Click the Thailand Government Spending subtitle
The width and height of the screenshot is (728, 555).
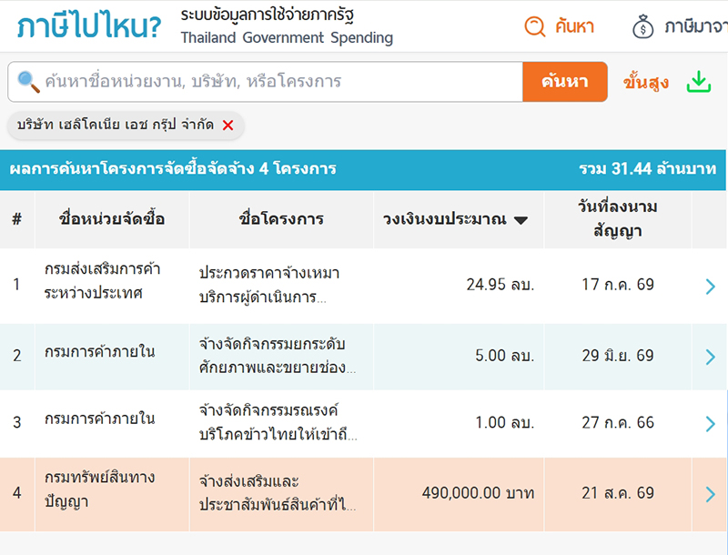click(x=287, y=37)
